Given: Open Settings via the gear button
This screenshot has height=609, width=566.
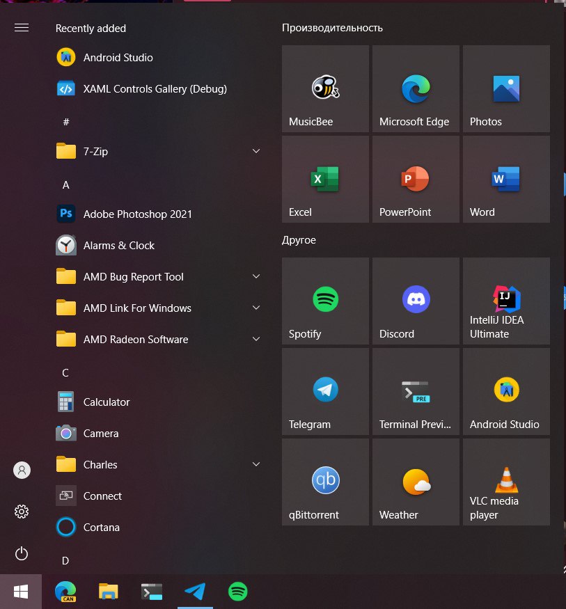Looking at the screenshot, I should click(x=22, y=512).
